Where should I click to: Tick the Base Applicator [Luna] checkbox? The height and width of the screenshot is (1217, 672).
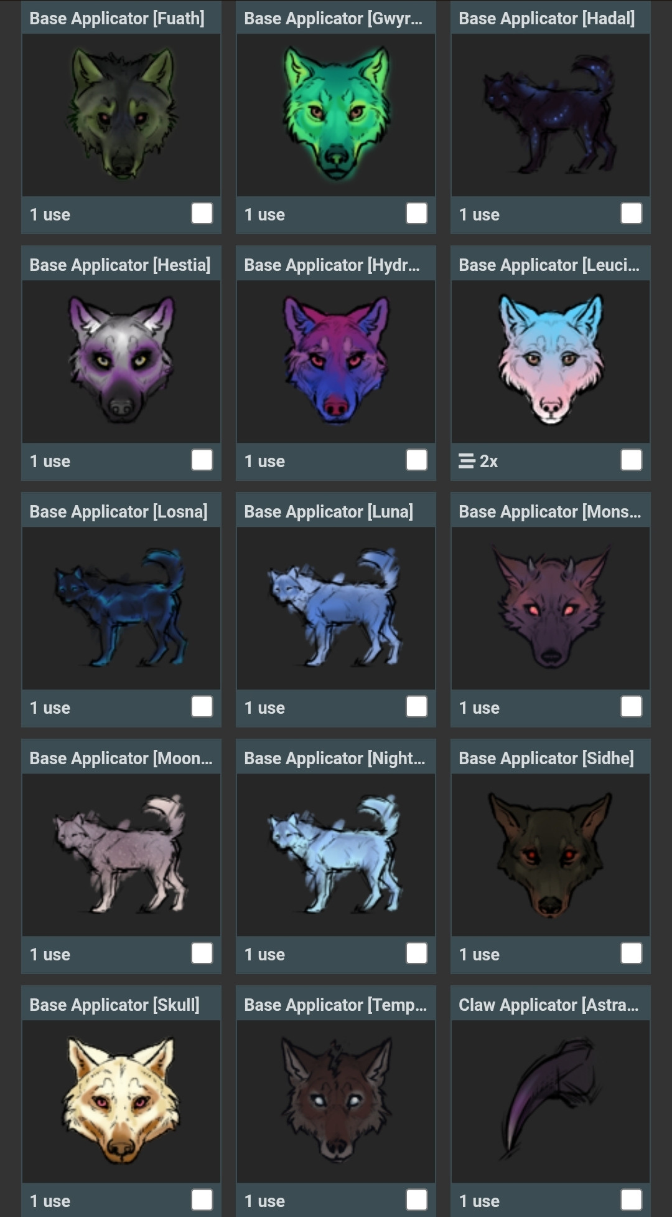[417, 707]
